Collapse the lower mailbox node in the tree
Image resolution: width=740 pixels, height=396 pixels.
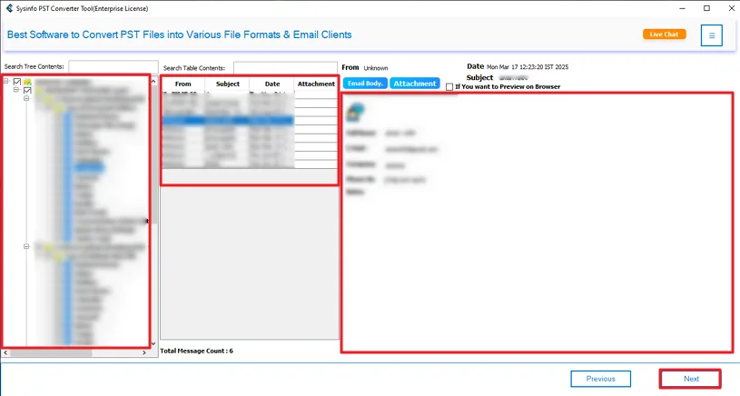pos(26,246)
